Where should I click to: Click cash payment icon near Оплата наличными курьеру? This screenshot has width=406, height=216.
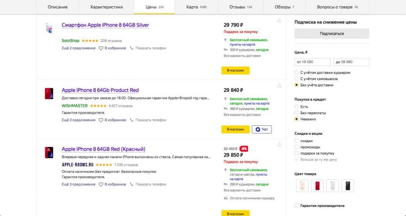[226, 198]
